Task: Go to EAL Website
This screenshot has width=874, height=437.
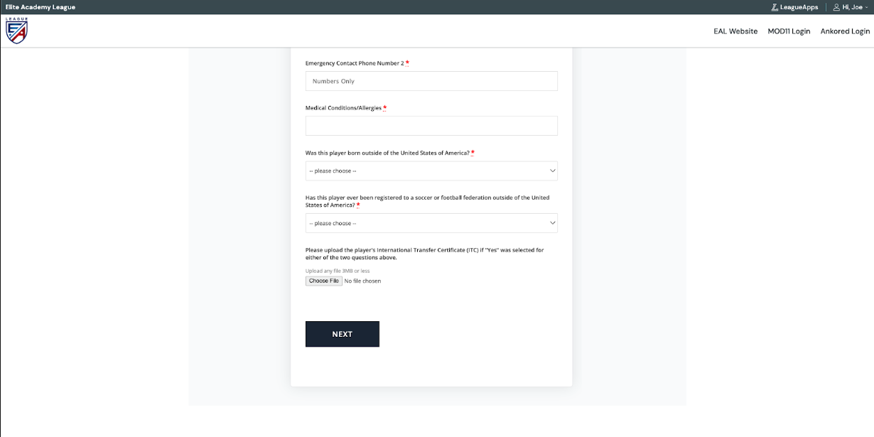Action: [x=735, y=31]
